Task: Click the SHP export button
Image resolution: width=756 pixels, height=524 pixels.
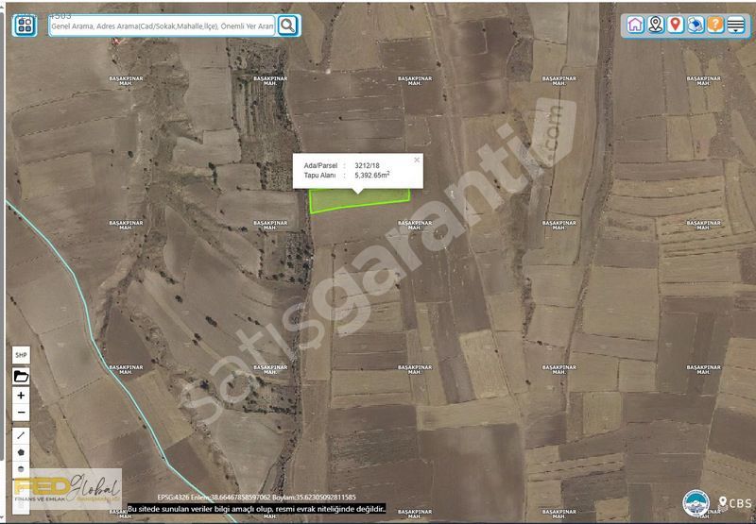Action: coord(21,355)
